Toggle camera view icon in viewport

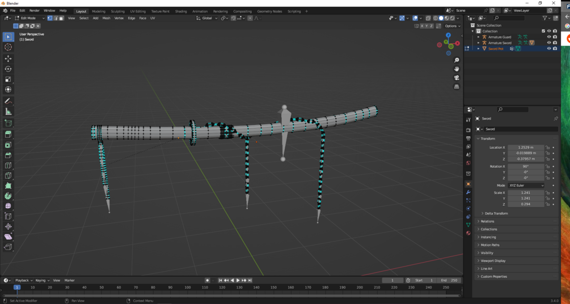click(x=457, y=78)
